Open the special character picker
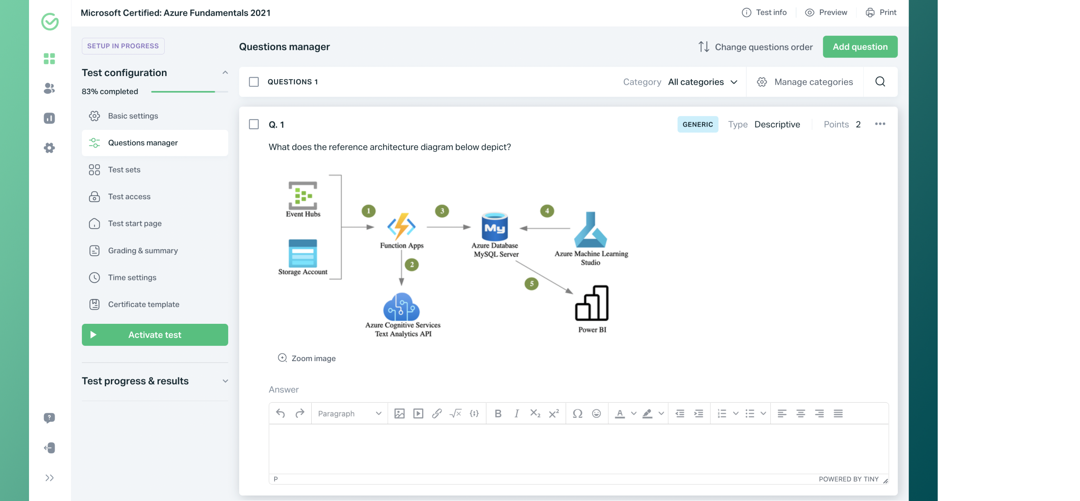This screenshot has width=1080, height=501. click(577, 413)
